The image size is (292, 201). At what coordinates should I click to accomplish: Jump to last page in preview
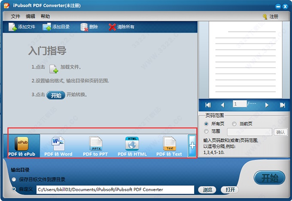283,105
